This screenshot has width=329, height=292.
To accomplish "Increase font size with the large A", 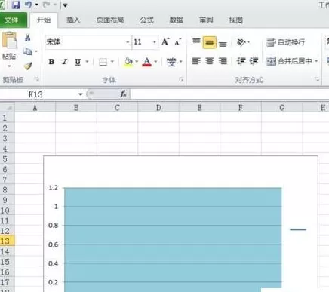I will point(165,41).
